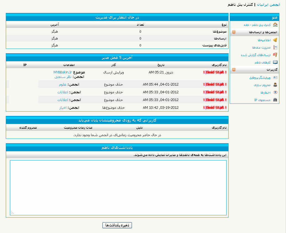This screenshot has width=286, height=233.
Task: Open کارهای ناظم menu link
Action: [x=263, y=63]
